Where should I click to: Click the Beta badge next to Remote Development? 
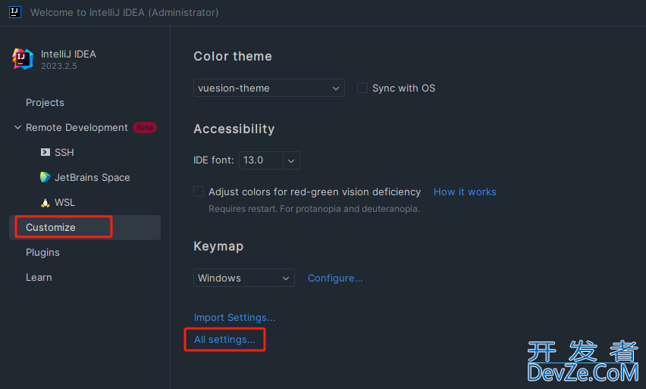pyautogui.click(x=145, y=127)
